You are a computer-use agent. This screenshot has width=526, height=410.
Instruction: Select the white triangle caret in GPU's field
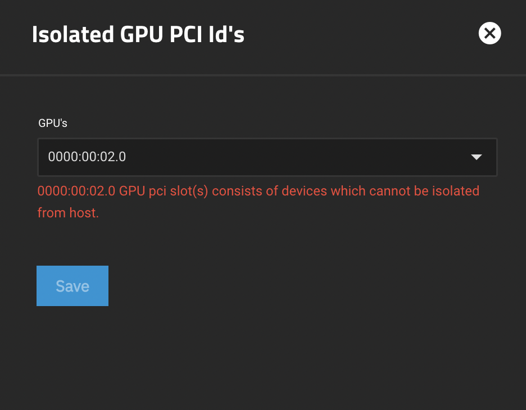pyautogui.click(x=477, y=157)
